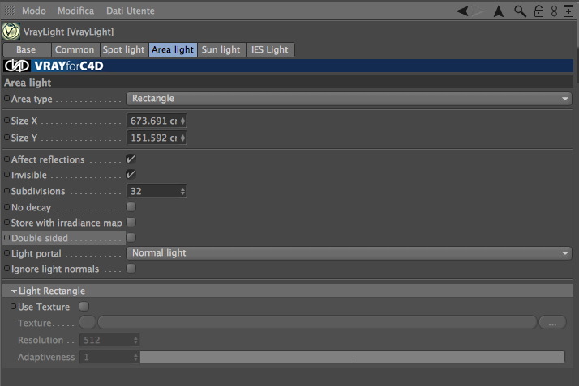Uncheck the Affect reflections checkbox

tap(131, 159)
